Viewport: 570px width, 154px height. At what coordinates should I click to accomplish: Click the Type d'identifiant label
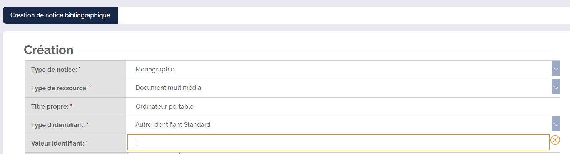[x=58, y=125]
